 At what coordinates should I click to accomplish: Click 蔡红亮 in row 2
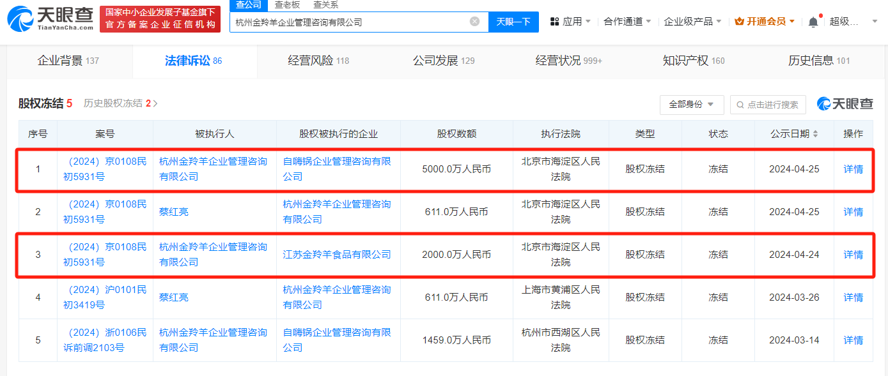[174, 212]
